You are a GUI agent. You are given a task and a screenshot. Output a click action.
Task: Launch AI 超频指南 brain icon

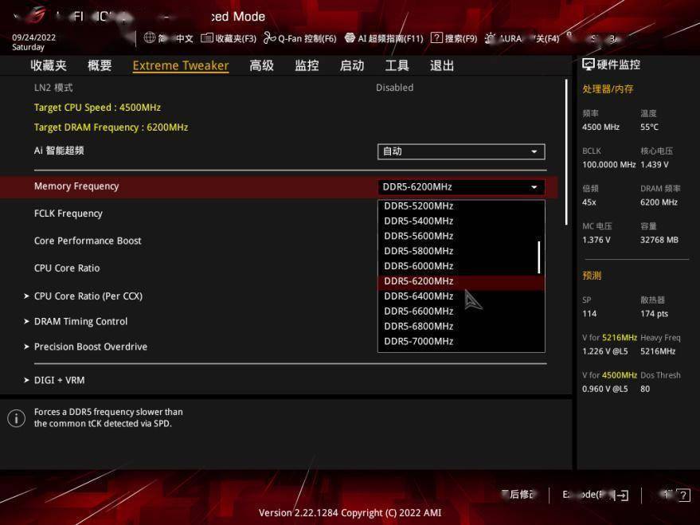(350, 37)
